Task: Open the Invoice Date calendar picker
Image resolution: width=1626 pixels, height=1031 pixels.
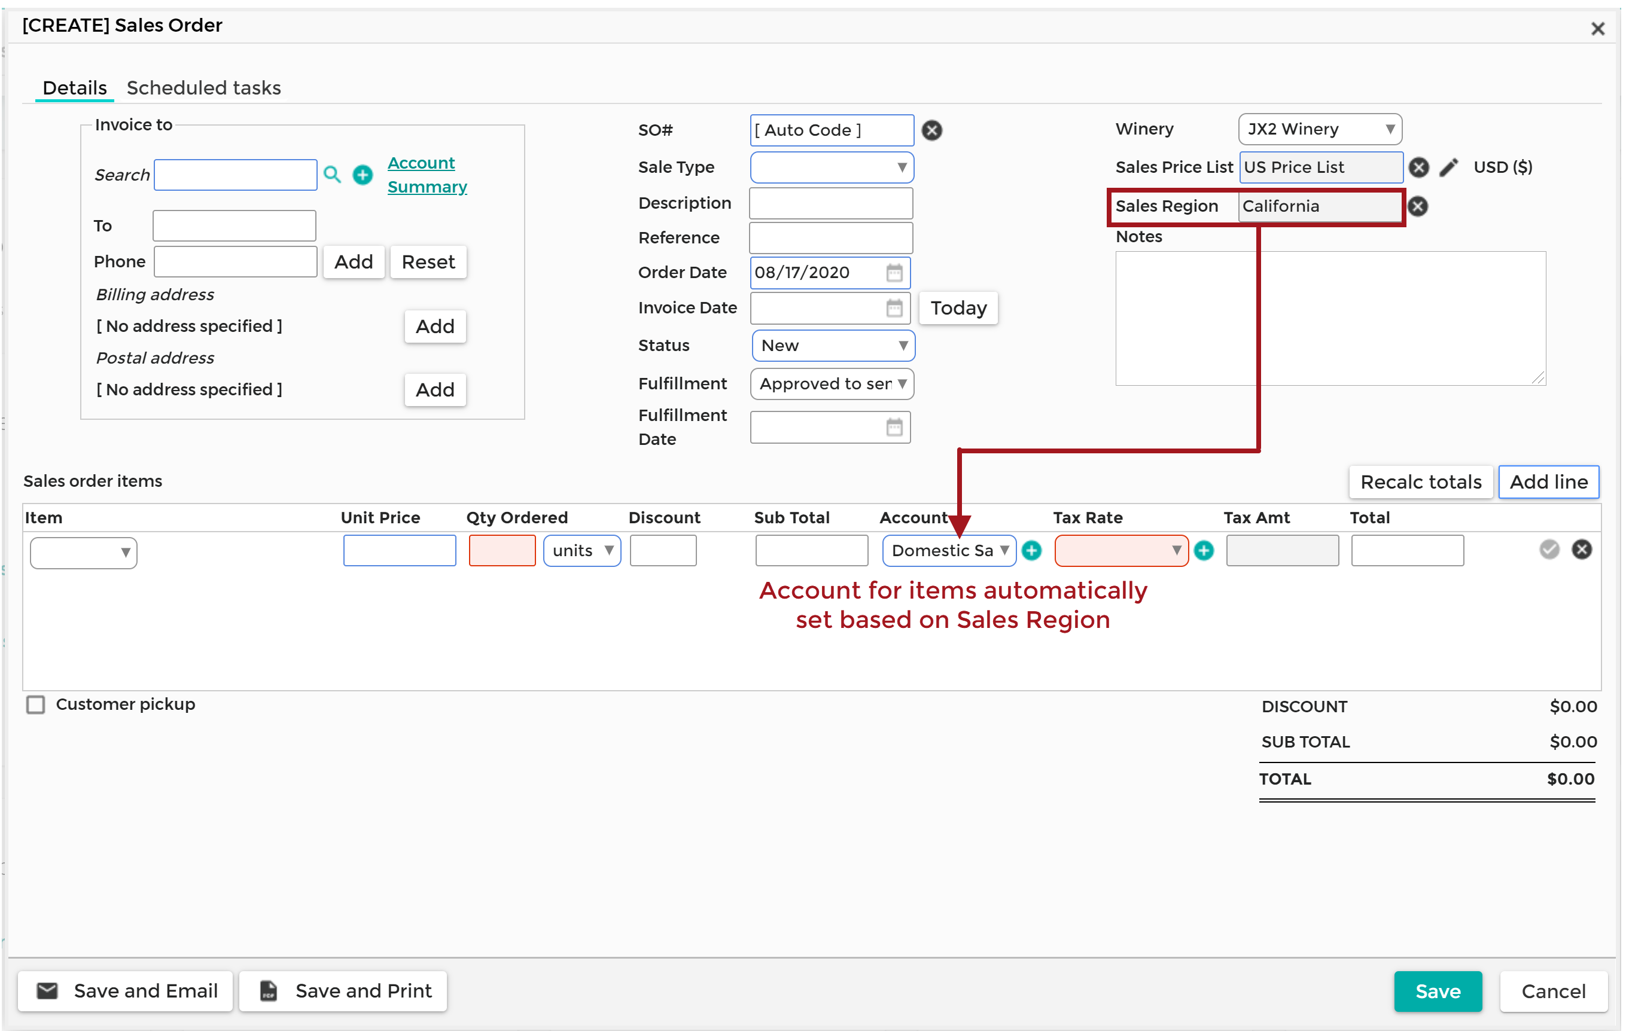Action: tap(894, 309)
